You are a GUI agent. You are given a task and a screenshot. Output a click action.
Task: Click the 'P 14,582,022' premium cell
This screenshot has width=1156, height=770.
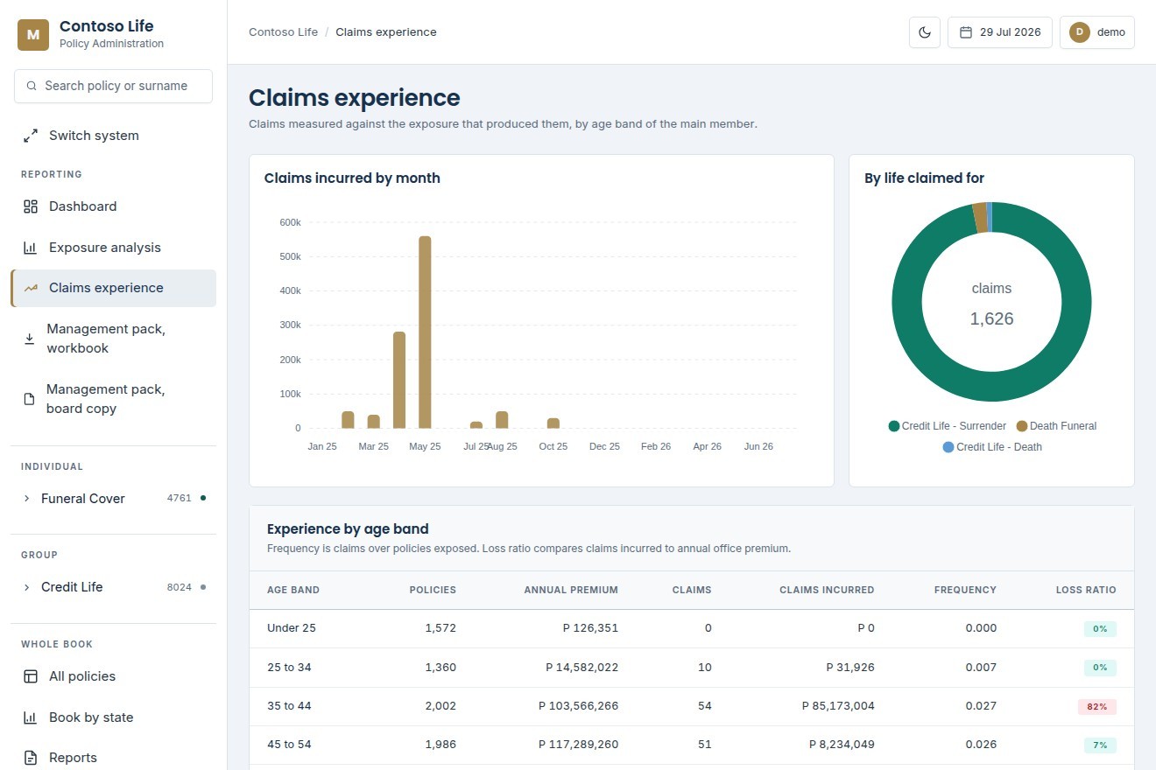(582, 668)
